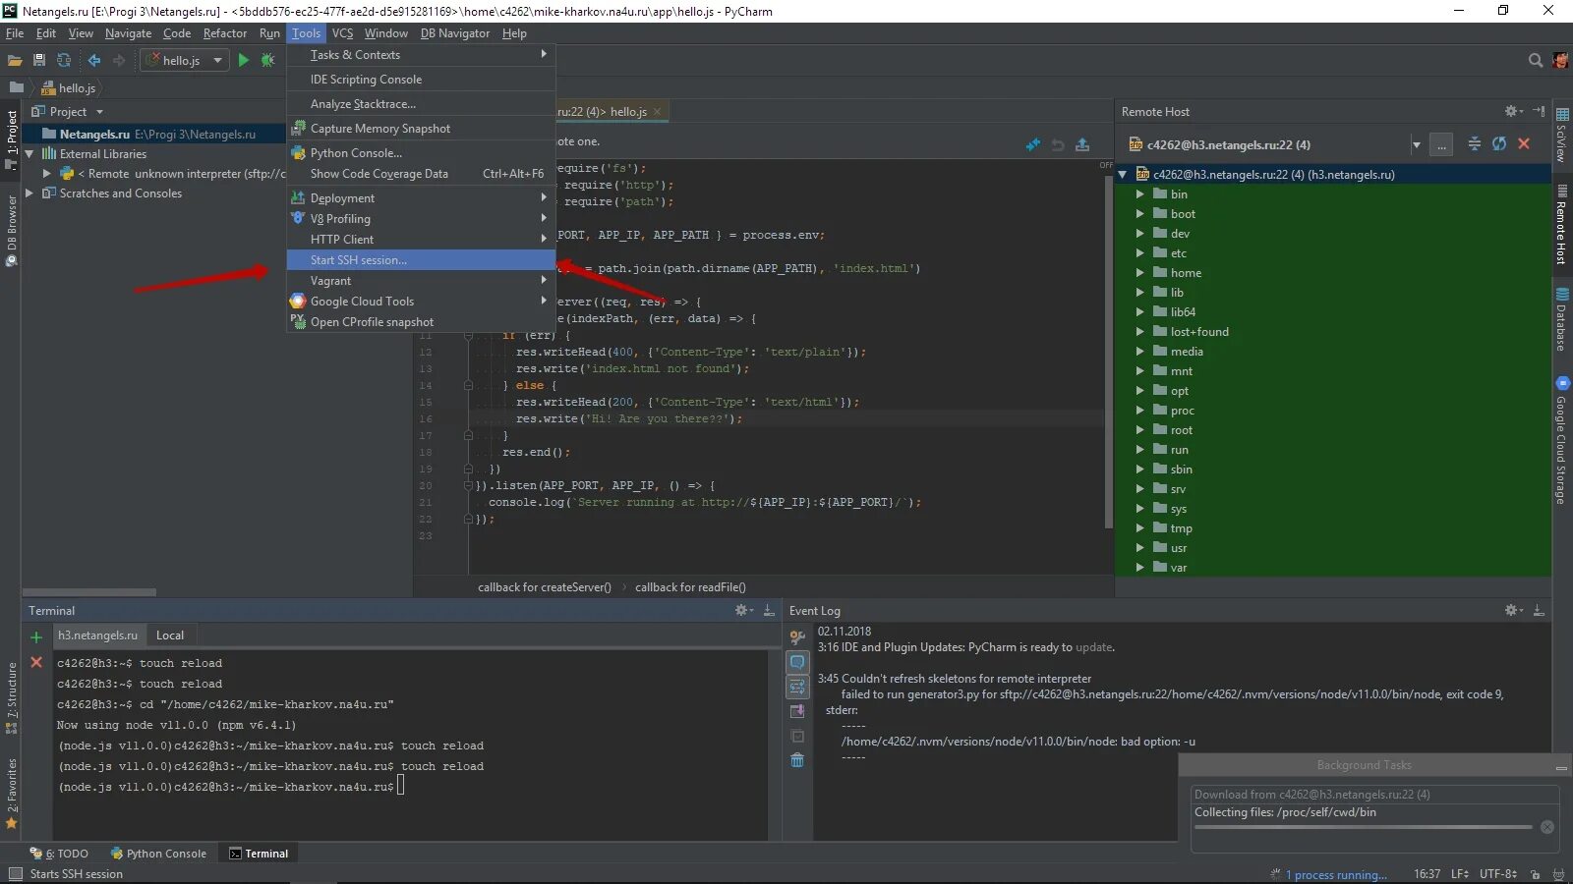Viewport: 1573px width, 884px height.
Task: Open Remote Host server dropdown arrow
Action: point(1417,144)
